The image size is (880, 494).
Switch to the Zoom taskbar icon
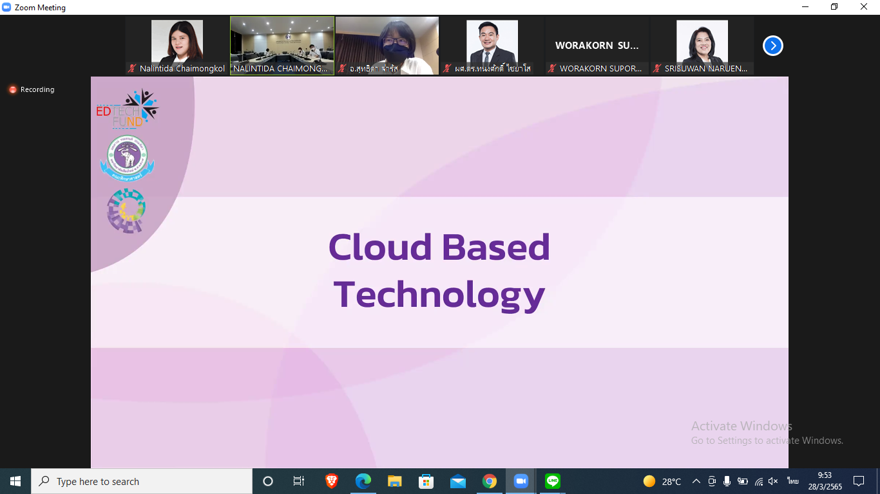[521, 481]
